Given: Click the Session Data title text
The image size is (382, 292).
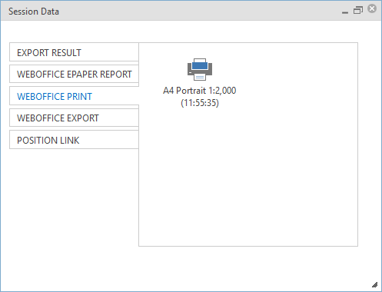Looking at the screenshot, I should pos(34,12).
